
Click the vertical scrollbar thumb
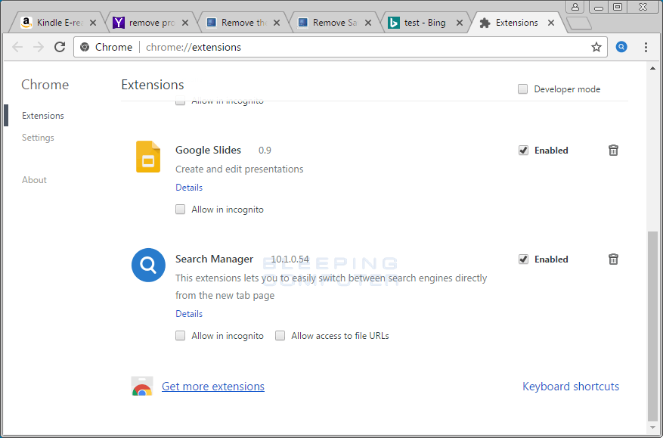(653, 326)
